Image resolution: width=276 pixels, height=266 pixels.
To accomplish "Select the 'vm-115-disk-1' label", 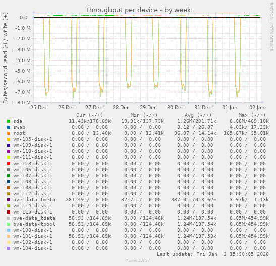I will (33, 212).
